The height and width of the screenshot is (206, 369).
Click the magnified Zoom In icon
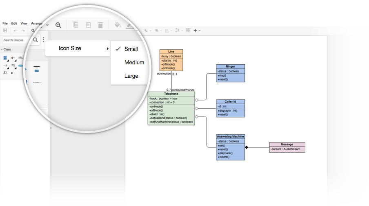point(58,25)
